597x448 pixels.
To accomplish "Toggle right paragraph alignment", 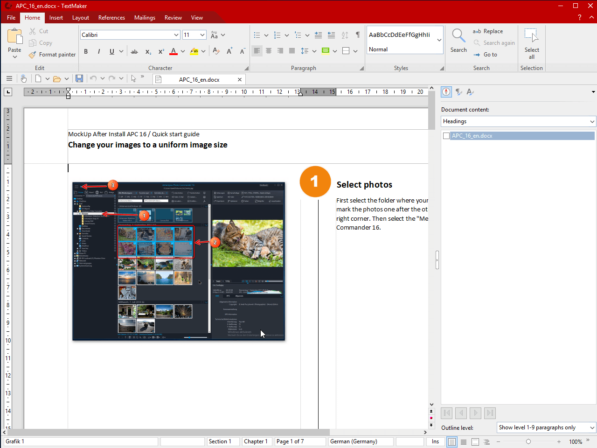I will click(x=280, y=51).
